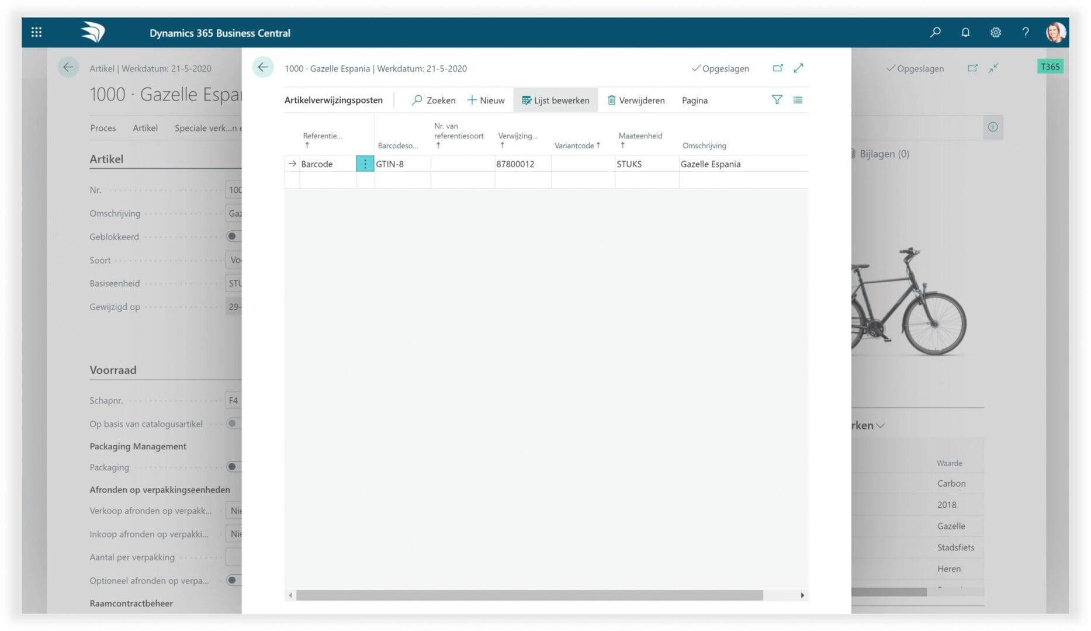Click the bicycle picture in the factbox
The width and height of the screenshot is (1091, 631).
pyautogui.click(x=909, y=301)
